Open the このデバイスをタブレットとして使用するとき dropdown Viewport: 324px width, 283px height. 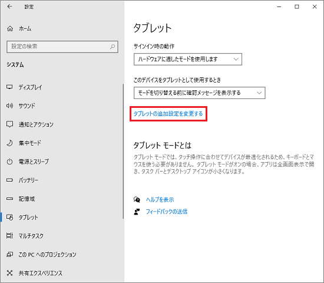pos(199,93)
